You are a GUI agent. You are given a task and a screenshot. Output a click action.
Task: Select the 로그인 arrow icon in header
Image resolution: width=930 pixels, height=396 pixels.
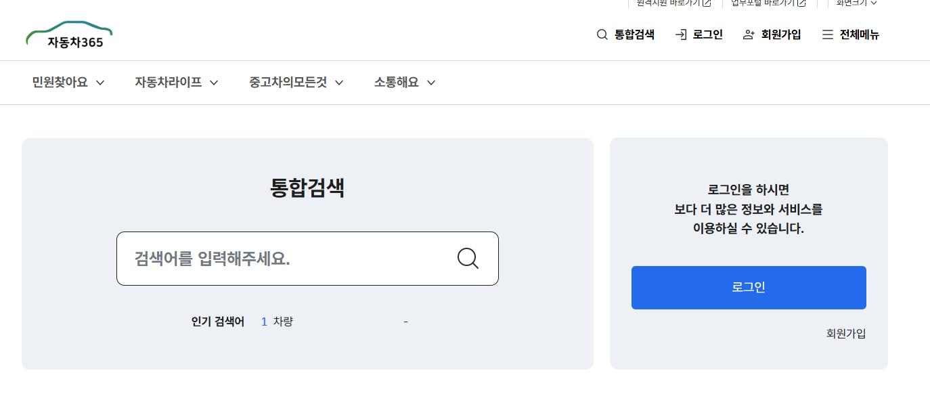click(680, 34)
